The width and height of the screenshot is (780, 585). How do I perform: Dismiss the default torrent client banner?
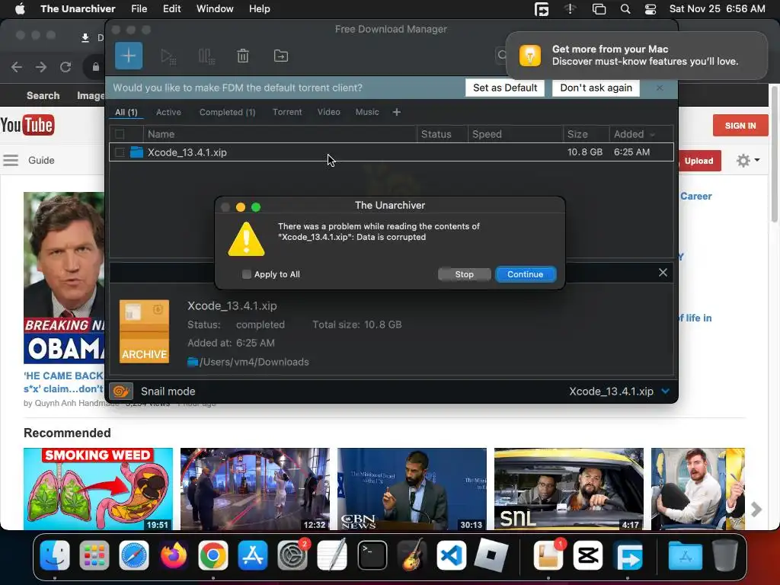(x=659, y=88)
